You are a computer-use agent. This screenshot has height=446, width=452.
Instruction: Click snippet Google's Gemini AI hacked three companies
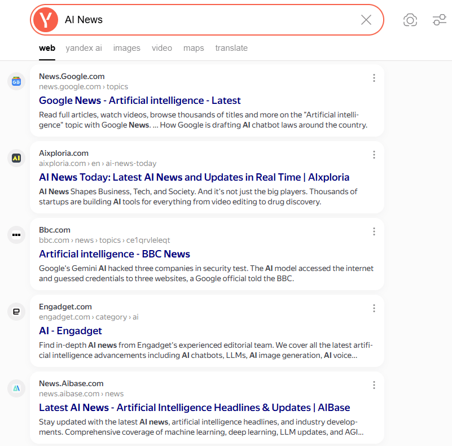click(x=206, y=273)
